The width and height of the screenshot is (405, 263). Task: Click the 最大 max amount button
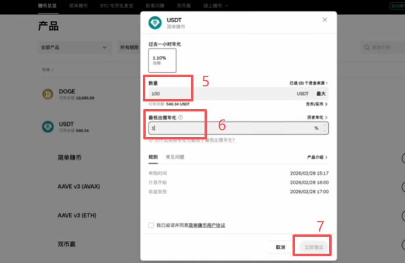(x=321, y=93)
